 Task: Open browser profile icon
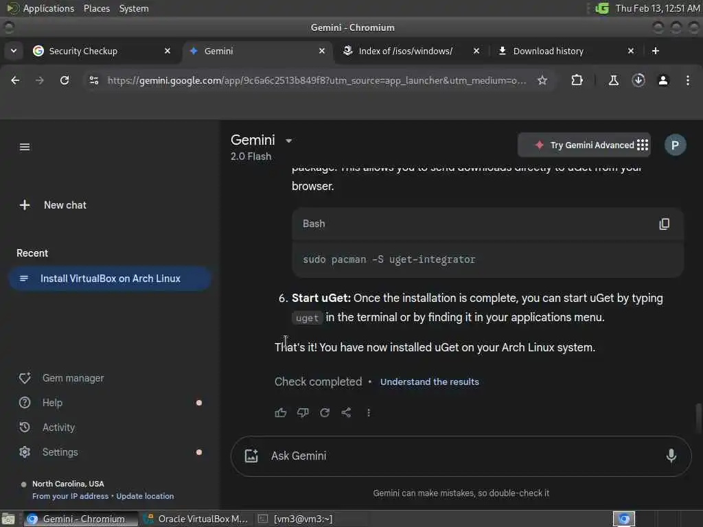(663, 80)
